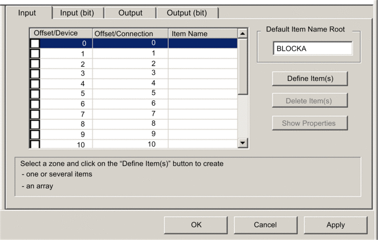
Task: Click the Item Name column header
Action: click(x=203, y=33)
